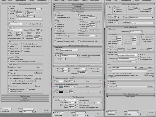Image resolution: width=156 pixels, height=117 pixels.
Task: Expand the Email Notifications rollout
Action: (x=25, y=96)
